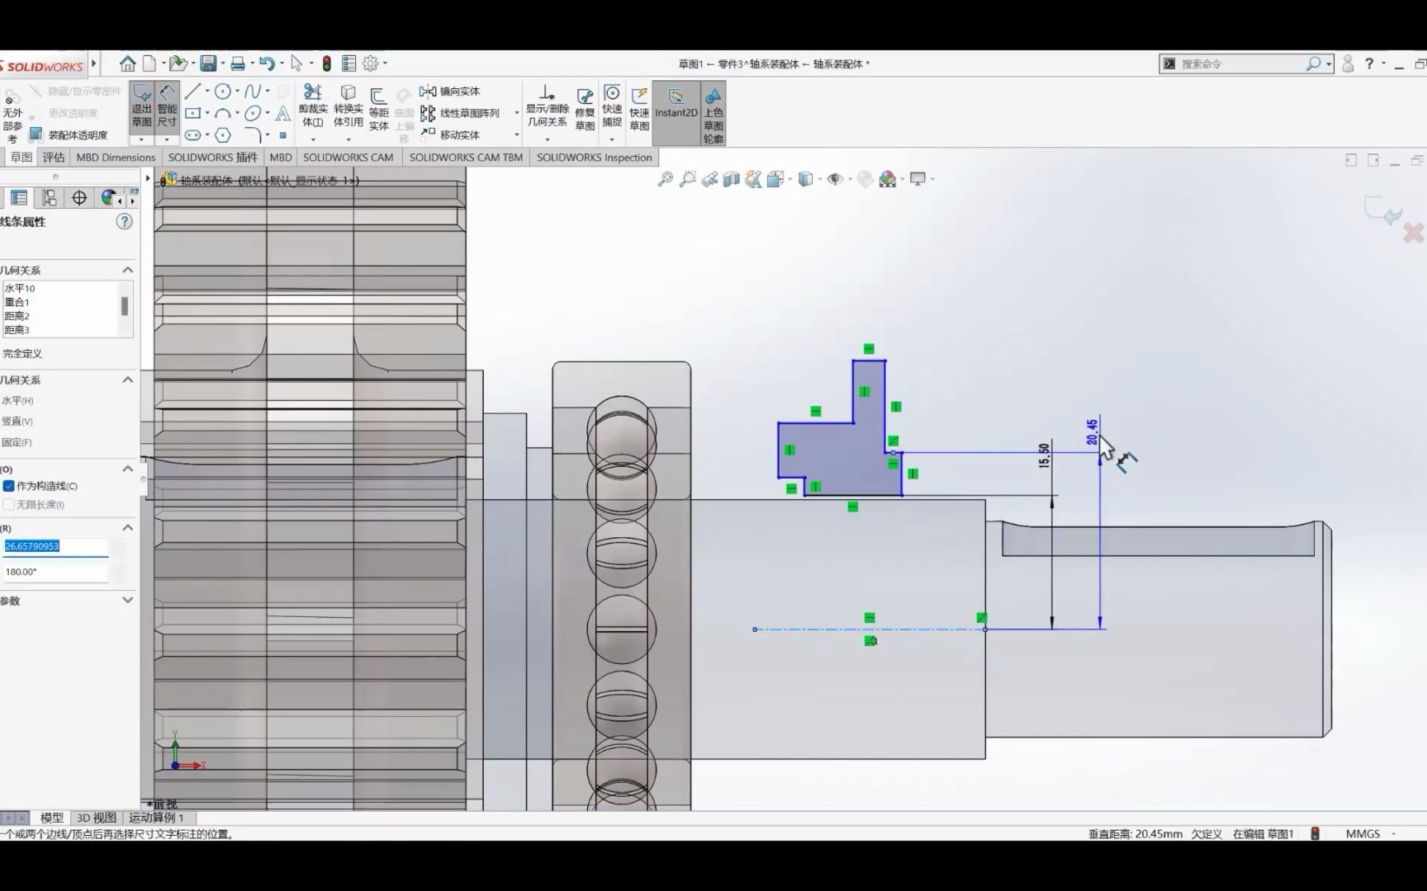Click the 装配体透明度 assembly transparency button
Image resolution: width=1427 pixels, height=891 pixels.
[x=69, y=134]
